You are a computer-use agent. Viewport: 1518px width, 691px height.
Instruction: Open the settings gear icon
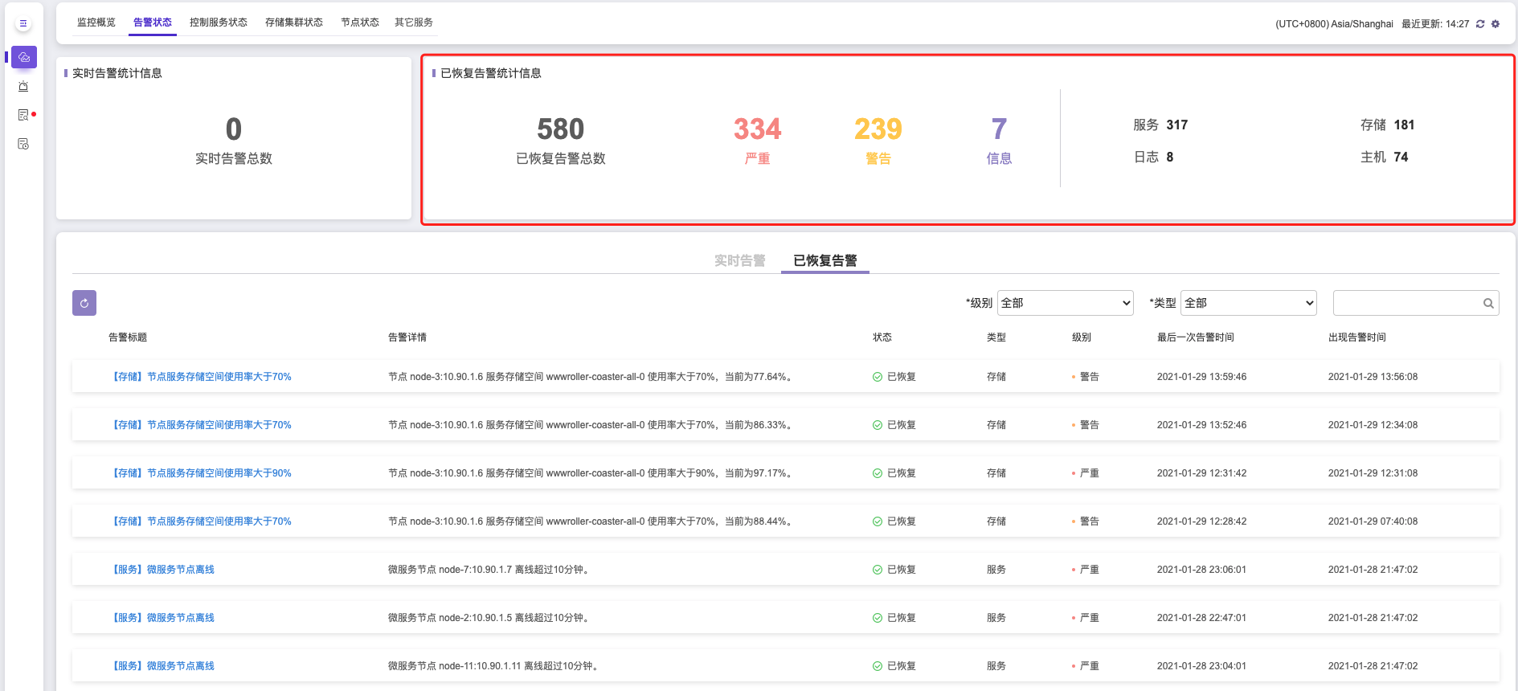(1495, 24)
